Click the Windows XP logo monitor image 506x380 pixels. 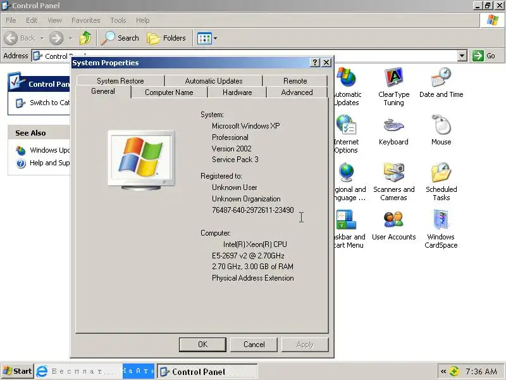click(x=141, y=160)
